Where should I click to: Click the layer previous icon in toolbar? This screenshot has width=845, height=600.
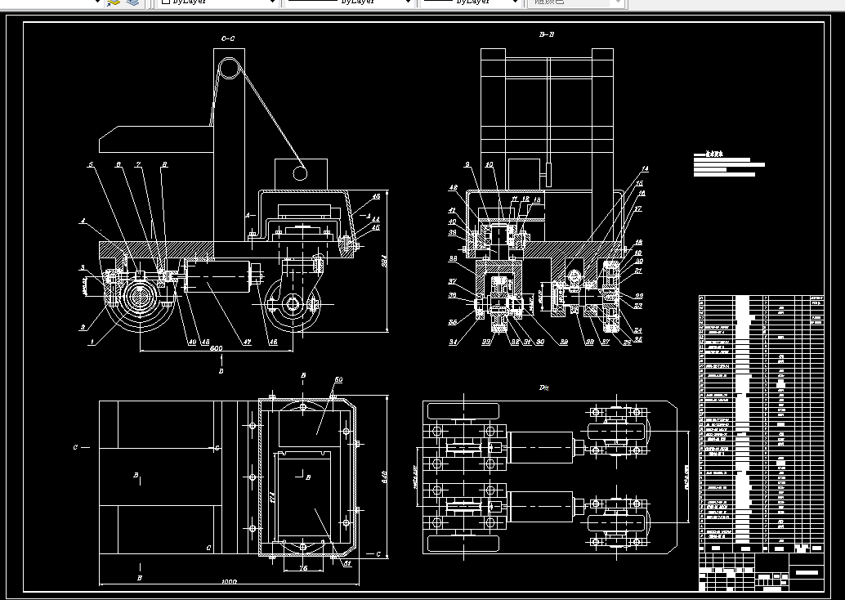113,2
